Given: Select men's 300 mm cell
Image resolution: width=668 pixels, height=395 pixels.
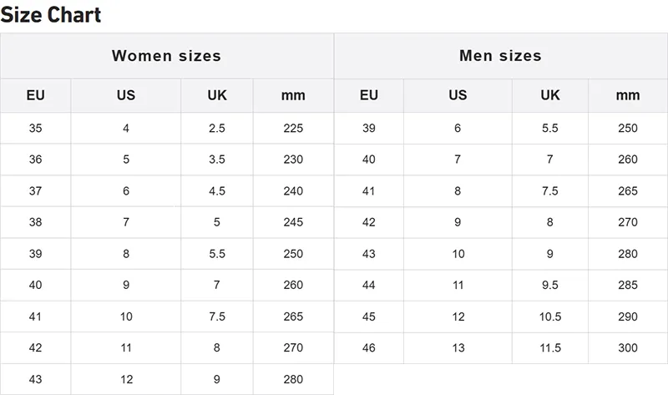Looking at the screenshot, I should coord(628,347).
